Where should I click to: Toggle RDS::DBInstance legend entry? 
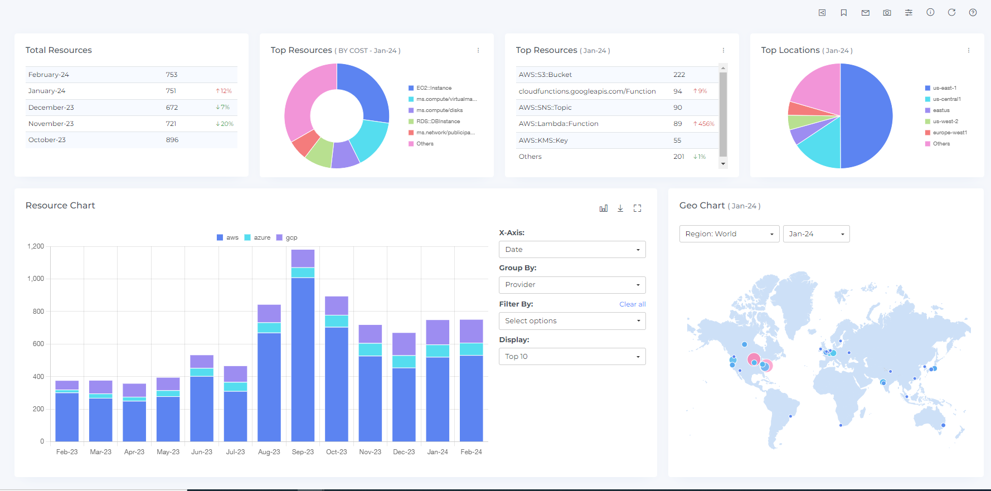tap(434, 121)
